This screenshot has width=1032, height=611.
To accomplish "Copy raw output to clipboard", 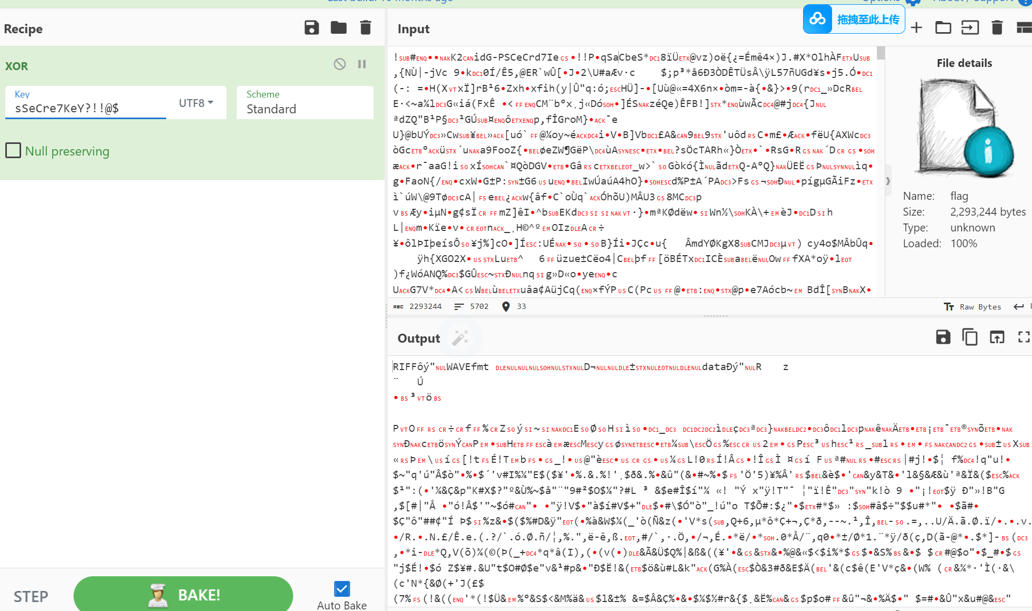I will point(970,337).
